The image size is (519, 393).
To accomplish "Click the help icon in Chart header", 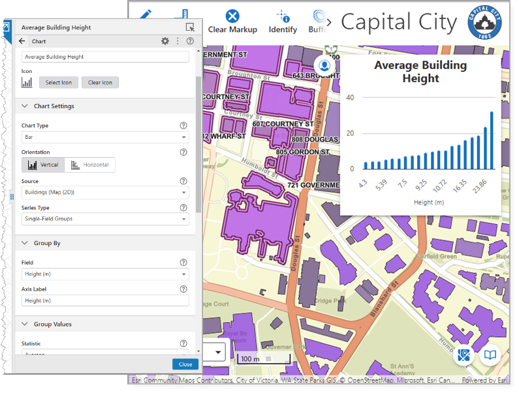I will click(x=190, y=41).
